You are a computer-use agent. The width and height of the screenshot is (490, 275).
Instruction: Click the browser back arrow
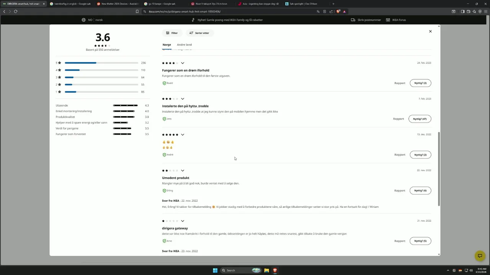[x=4, y=11]
